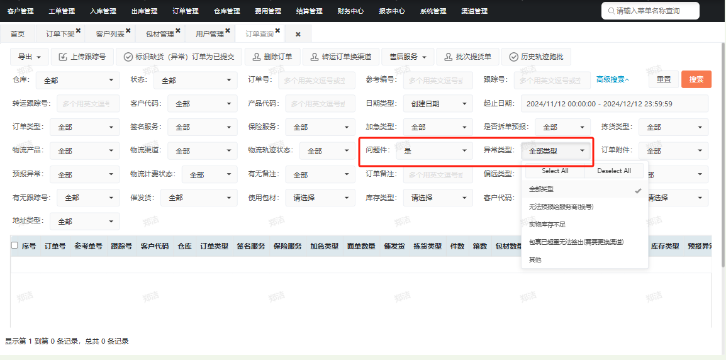Select 包裹已超重无法签出 option

[x=585, y=242]
